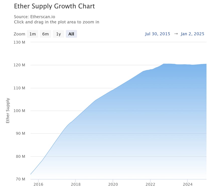The width and height of the screenshot is (210, 192).
Task: Click the 2022 label on the x-axis
Action: (151, 184)
